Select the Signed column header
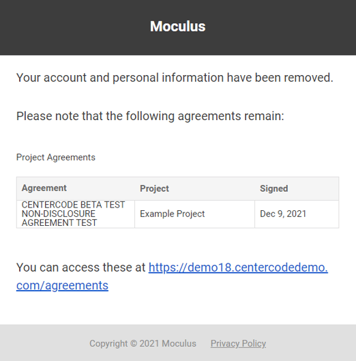This screenshot has height=361, width=356. click(x=274, y=188)
